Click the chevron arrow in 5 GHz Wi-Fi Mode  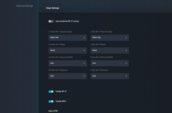click(x=126, y=50)
